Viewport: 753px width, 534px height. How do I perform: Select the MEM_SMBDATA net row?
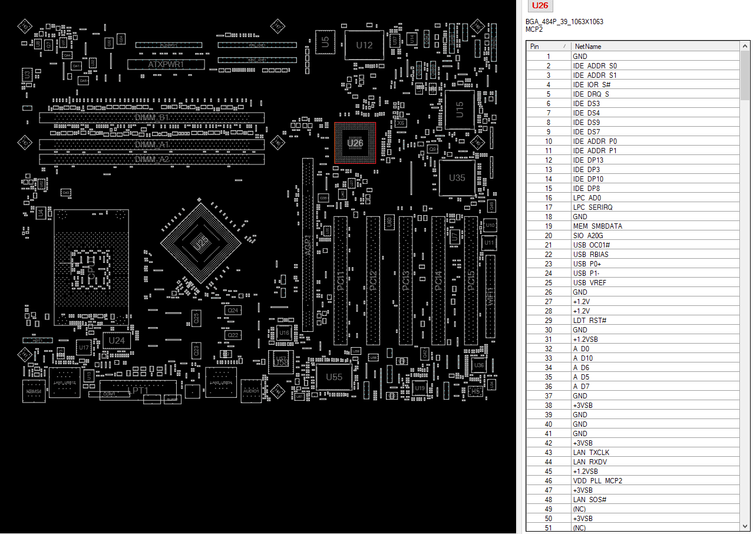633,226
